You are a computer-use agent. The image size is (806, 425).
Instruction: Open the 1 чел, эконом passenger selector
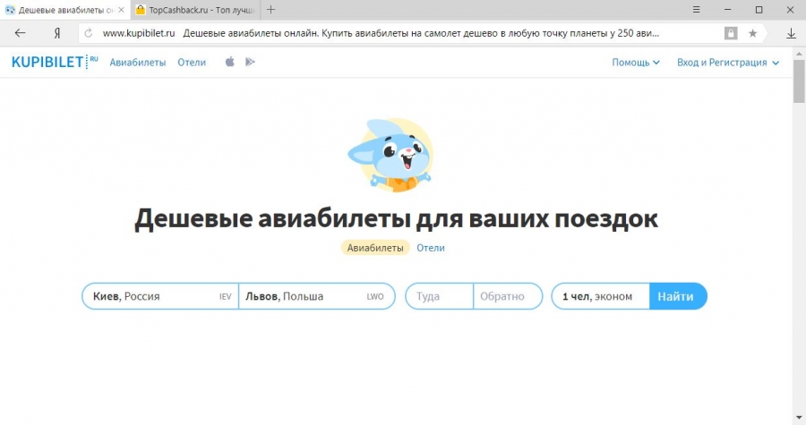[x=600, y=296]
